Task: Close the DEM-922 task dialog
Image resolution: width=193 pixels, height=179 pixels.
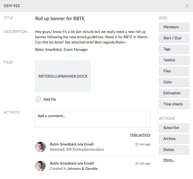Action: click(x=187, y=6)
